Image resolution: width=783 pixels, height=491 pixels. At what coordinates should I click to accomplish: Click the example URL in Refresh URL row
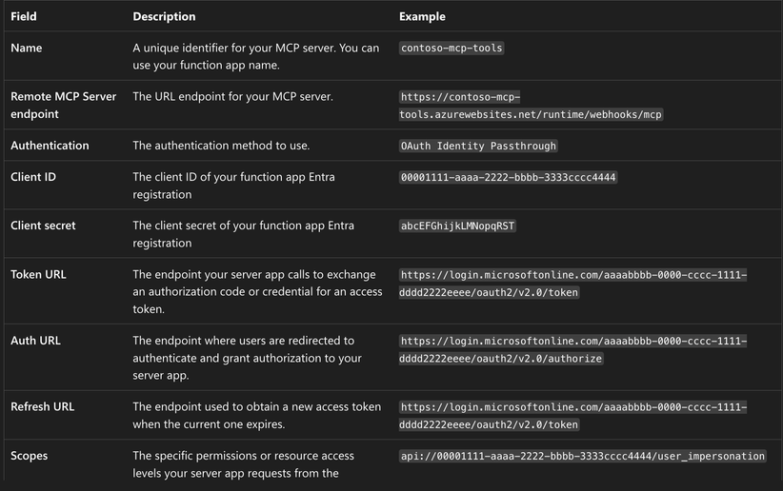pyautogui.click(x=572, y=415)
